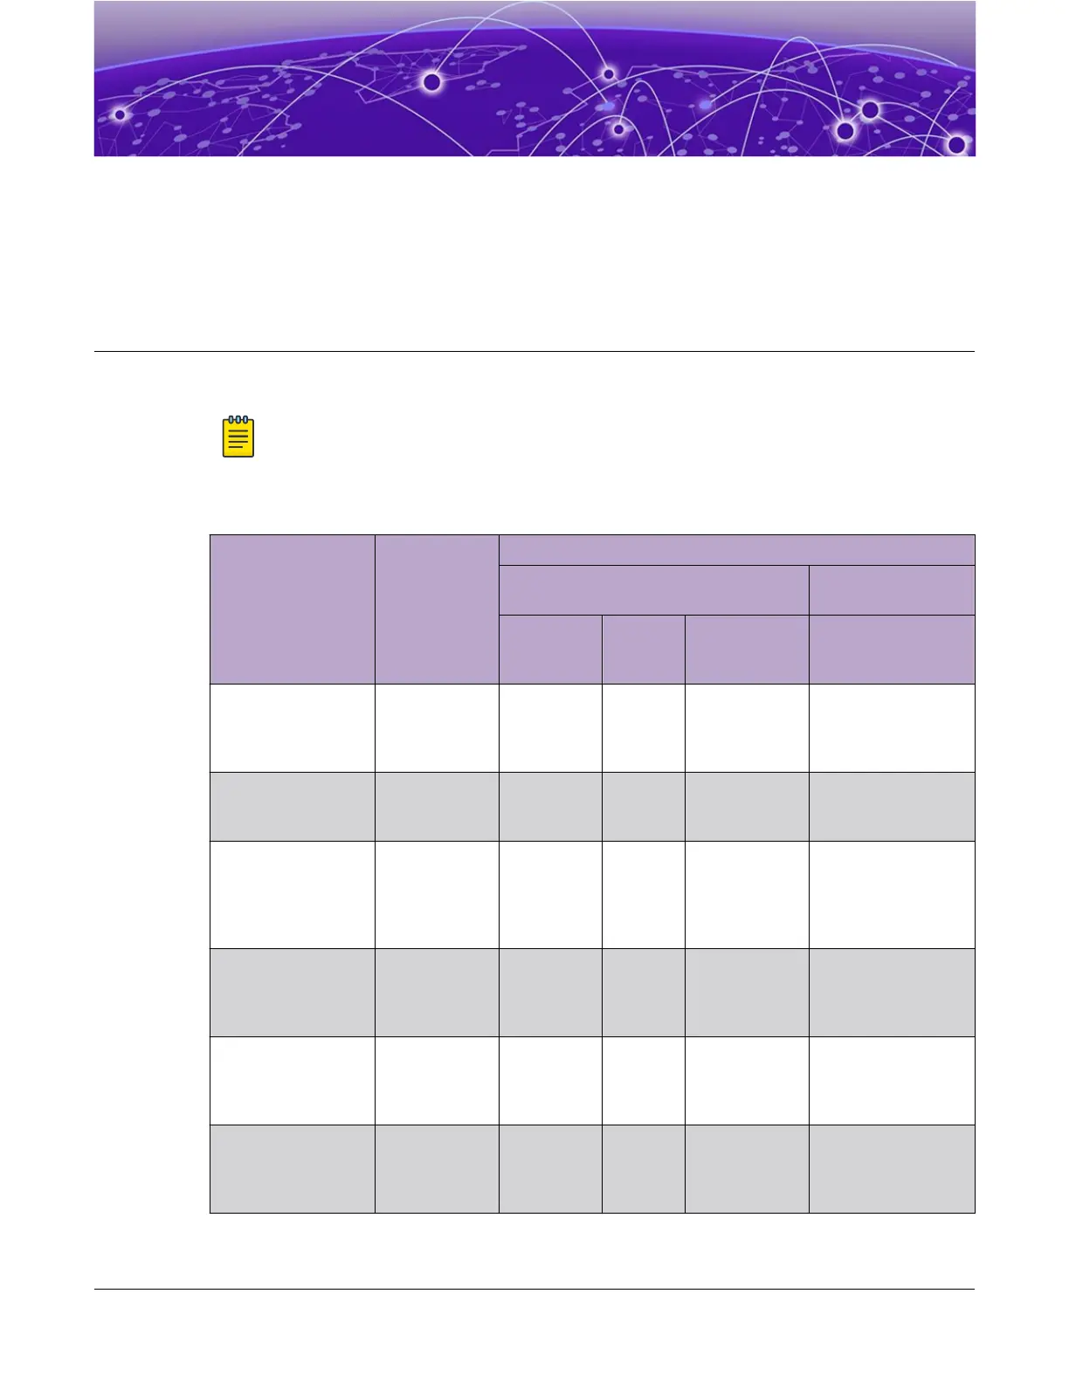Select the second gray row's first-column cell
1069x1383 pixels.
pyautogui.click(x=293, y=993)
